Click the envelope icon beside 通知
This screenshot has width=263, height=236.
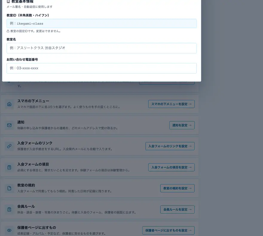[x=9, y=125]
